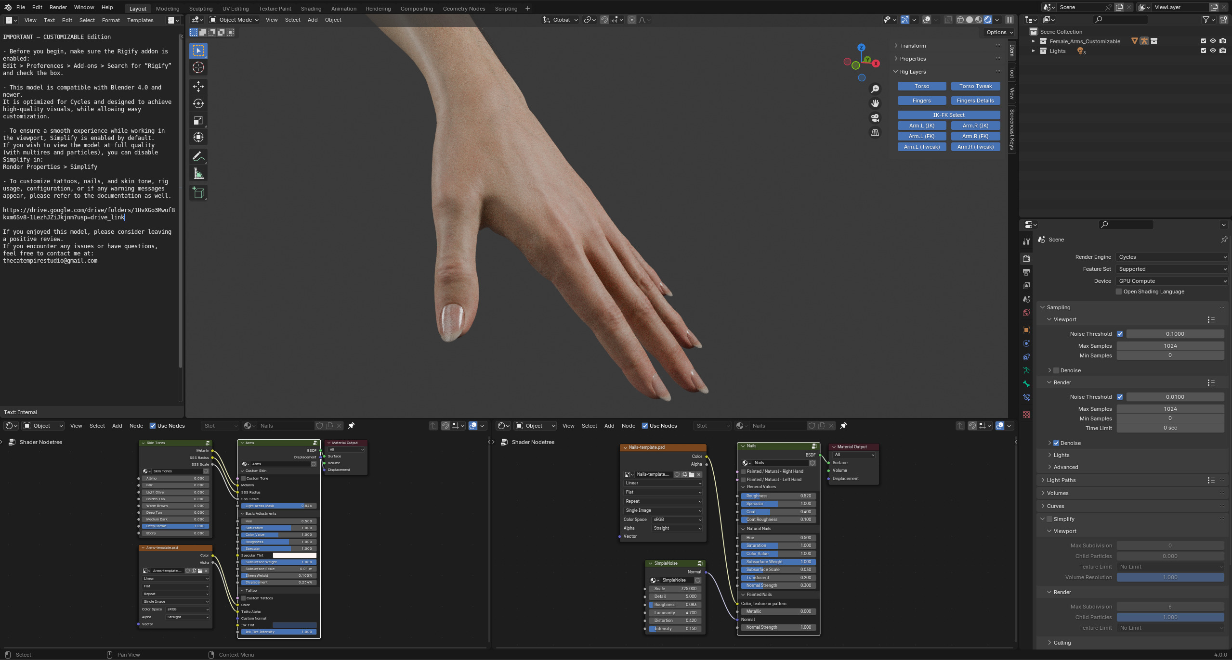Image resolution: width=1232 pixels, height=660 pixels.
Task: Click the viewport Max Samples field
Action: point(1170,346)
